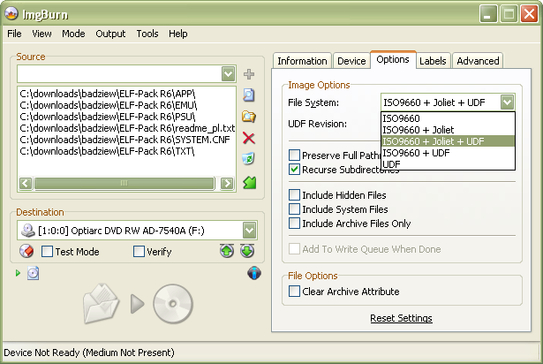Click inside the Source path input field
Screen dimensions: 543x364
[x=119, y=73]
